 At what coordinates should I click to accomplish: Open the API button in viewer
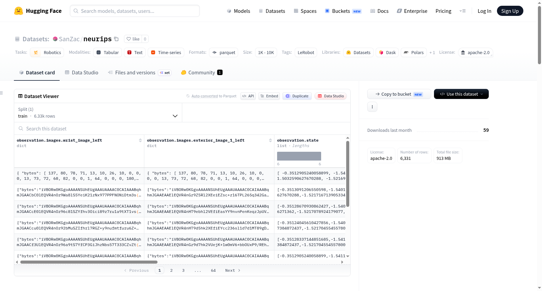(x=248, y=96)
